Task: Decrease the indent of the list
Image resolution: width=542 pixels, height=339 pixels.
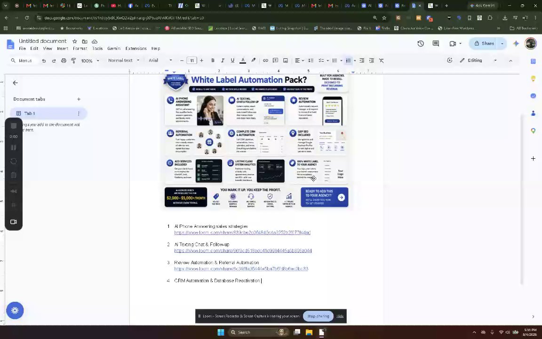Action: tap(362, 61)
